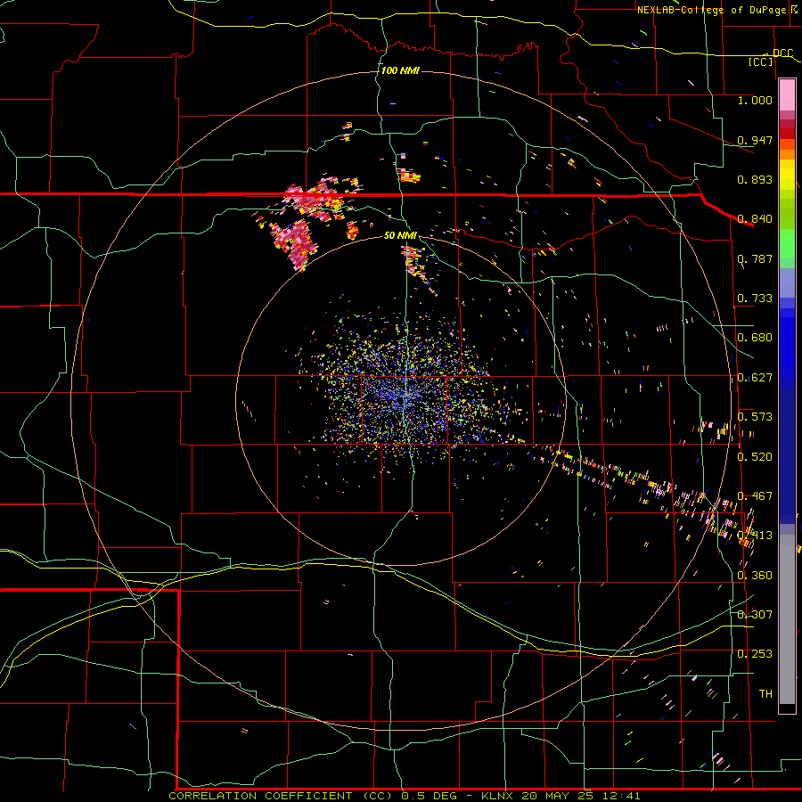
Task: Select the 0.307 value on color scale
Action: point(755,615)
